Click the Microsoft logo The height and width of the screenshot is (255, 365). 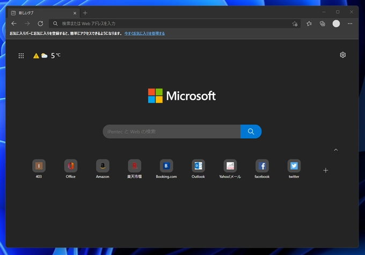[182, 96]
